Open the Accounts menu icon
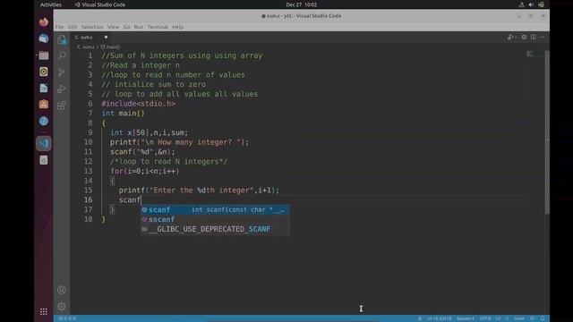573x322 pixels. (62, 290)
